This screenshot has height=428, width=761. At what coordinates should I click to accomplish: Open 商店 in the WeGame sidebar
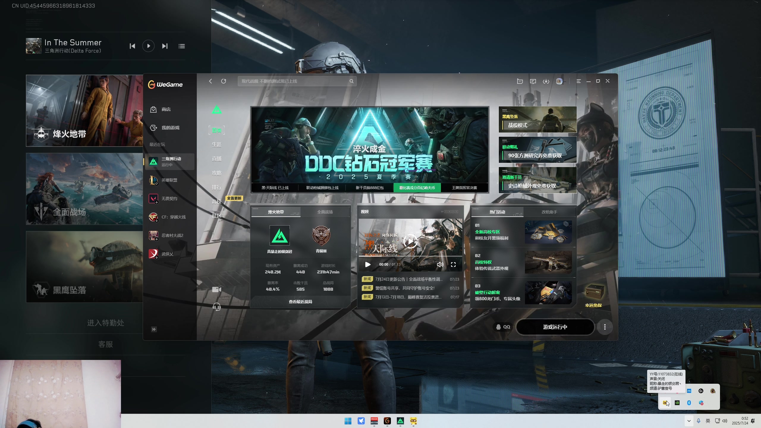point(169,109)
